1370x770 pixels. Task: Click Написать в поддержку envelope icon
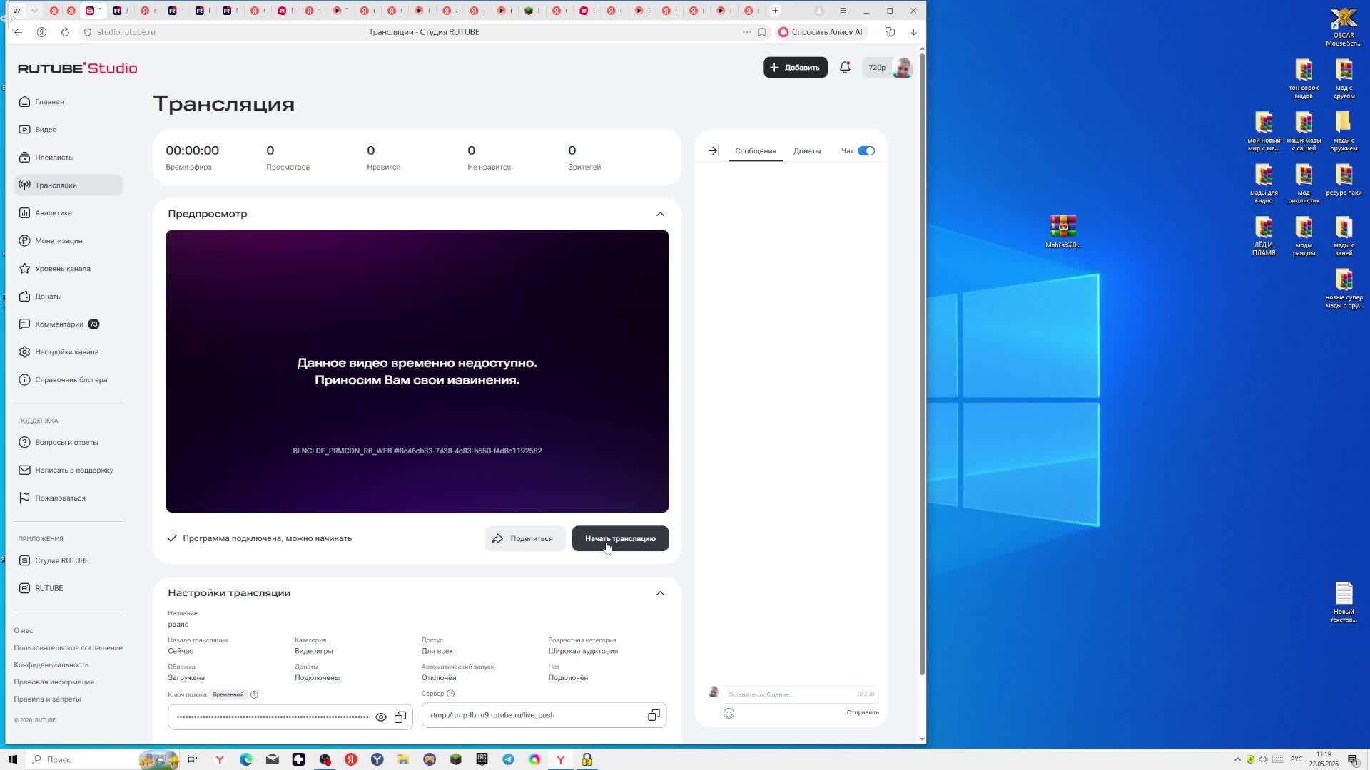point(24,471)
